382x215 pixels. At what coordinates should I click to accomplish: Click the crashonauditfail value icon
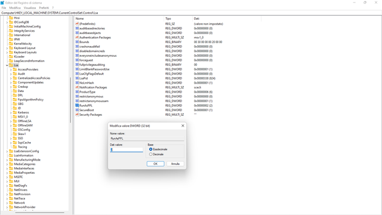pyautogui.click(x=77, y=47)
